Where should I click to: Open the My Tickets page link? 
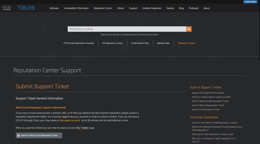click(82, 128)
